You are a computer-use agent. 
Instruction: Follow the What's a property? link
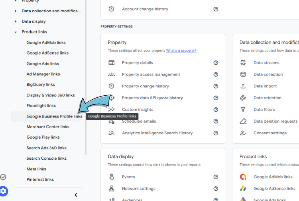tap(181, 50)
